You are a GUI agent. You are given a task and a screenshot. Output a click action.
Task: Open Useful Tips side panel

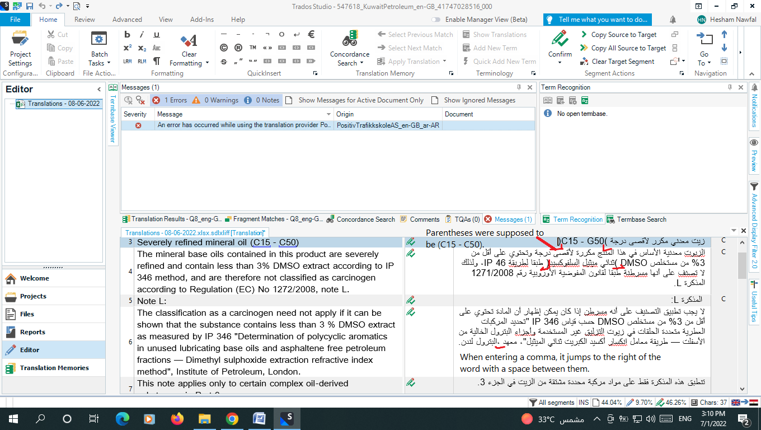(x=754, y=302)
